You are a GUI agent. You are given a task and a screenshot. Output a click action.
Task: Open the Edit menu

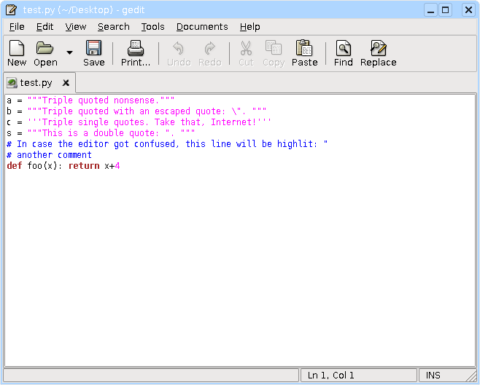(x=44, y=27)
